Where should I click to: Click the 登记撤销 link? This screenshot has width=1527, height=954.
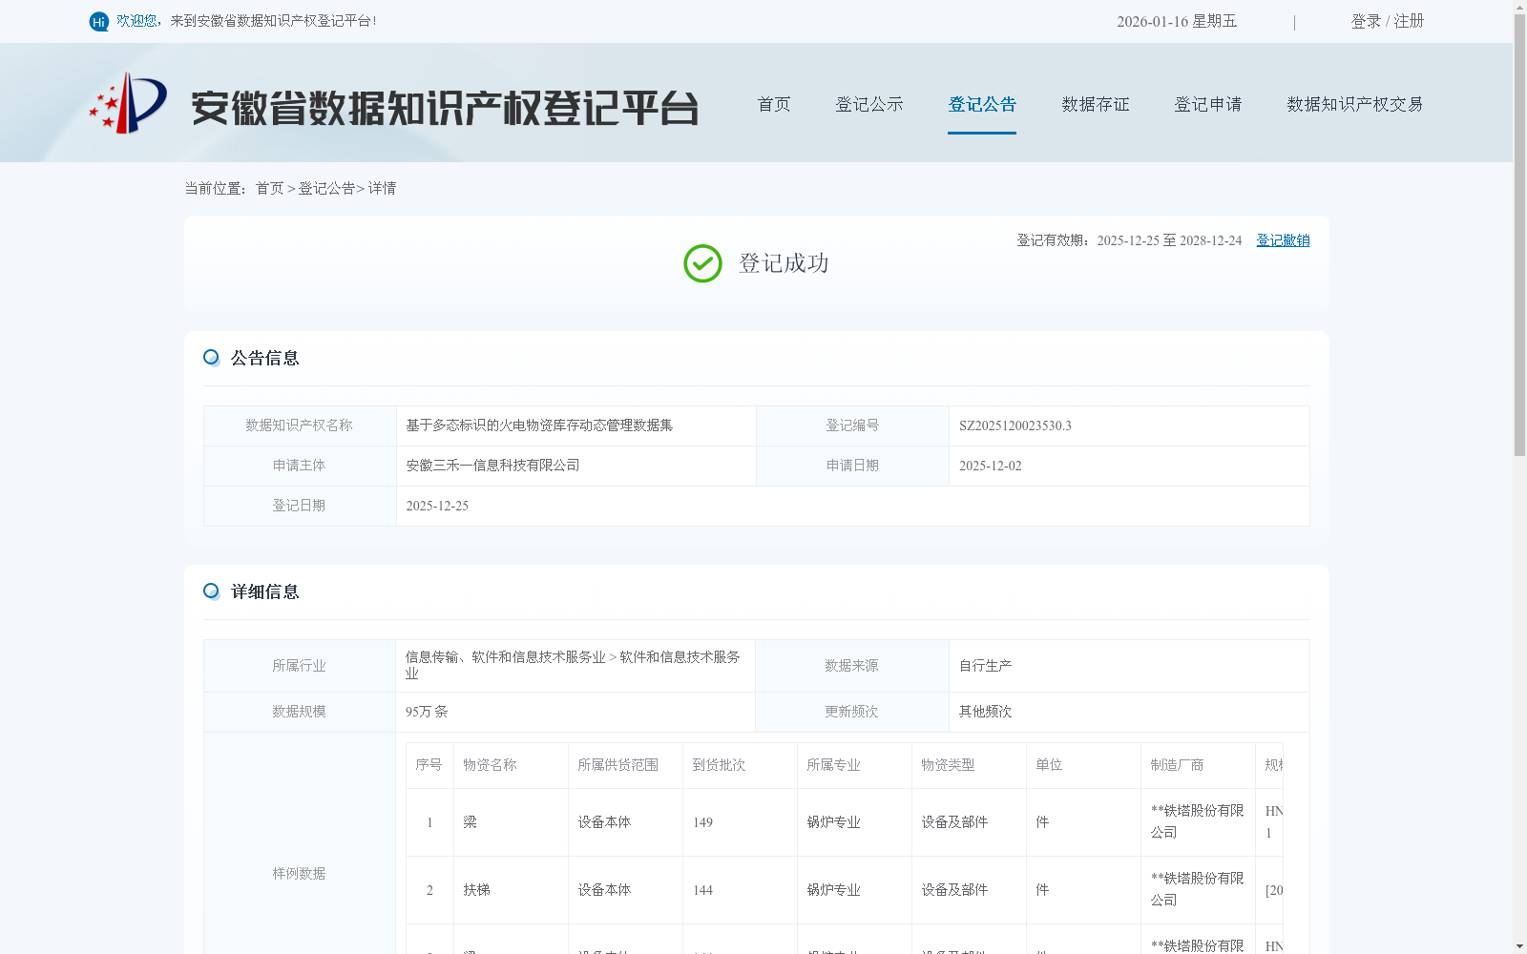(1283, 240)
